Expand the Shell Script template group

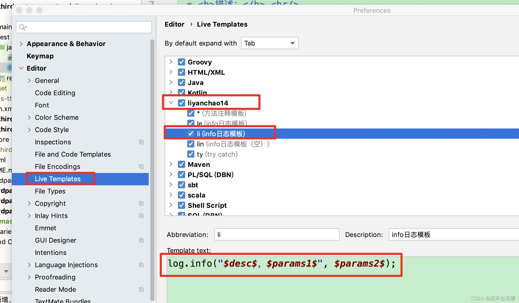(x=171, y=205)
